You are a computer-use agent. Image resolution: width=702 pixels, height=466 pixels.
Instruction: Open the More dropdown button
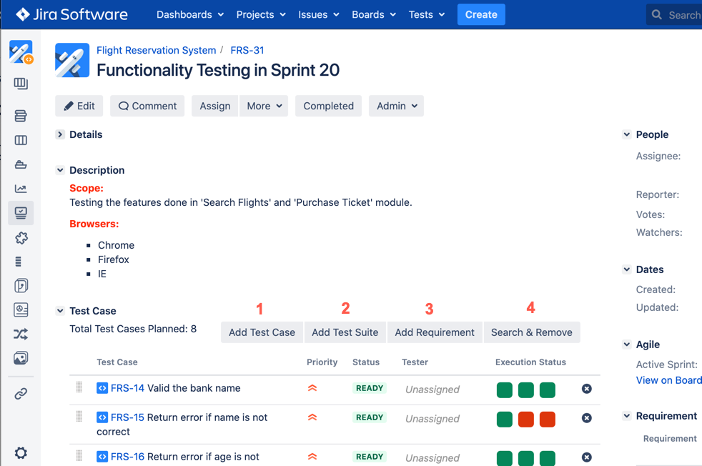tap(264, 106)
